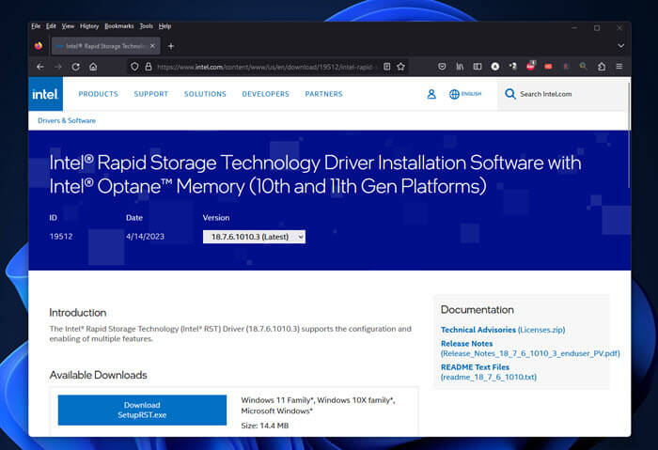
Task: Open Technical Advisories Licenses.zip link
Action: point(503,330)
